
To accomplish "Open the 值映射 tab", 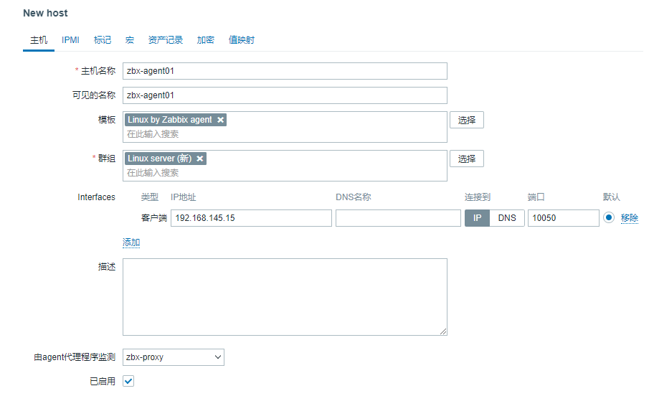I will point(241,40).
